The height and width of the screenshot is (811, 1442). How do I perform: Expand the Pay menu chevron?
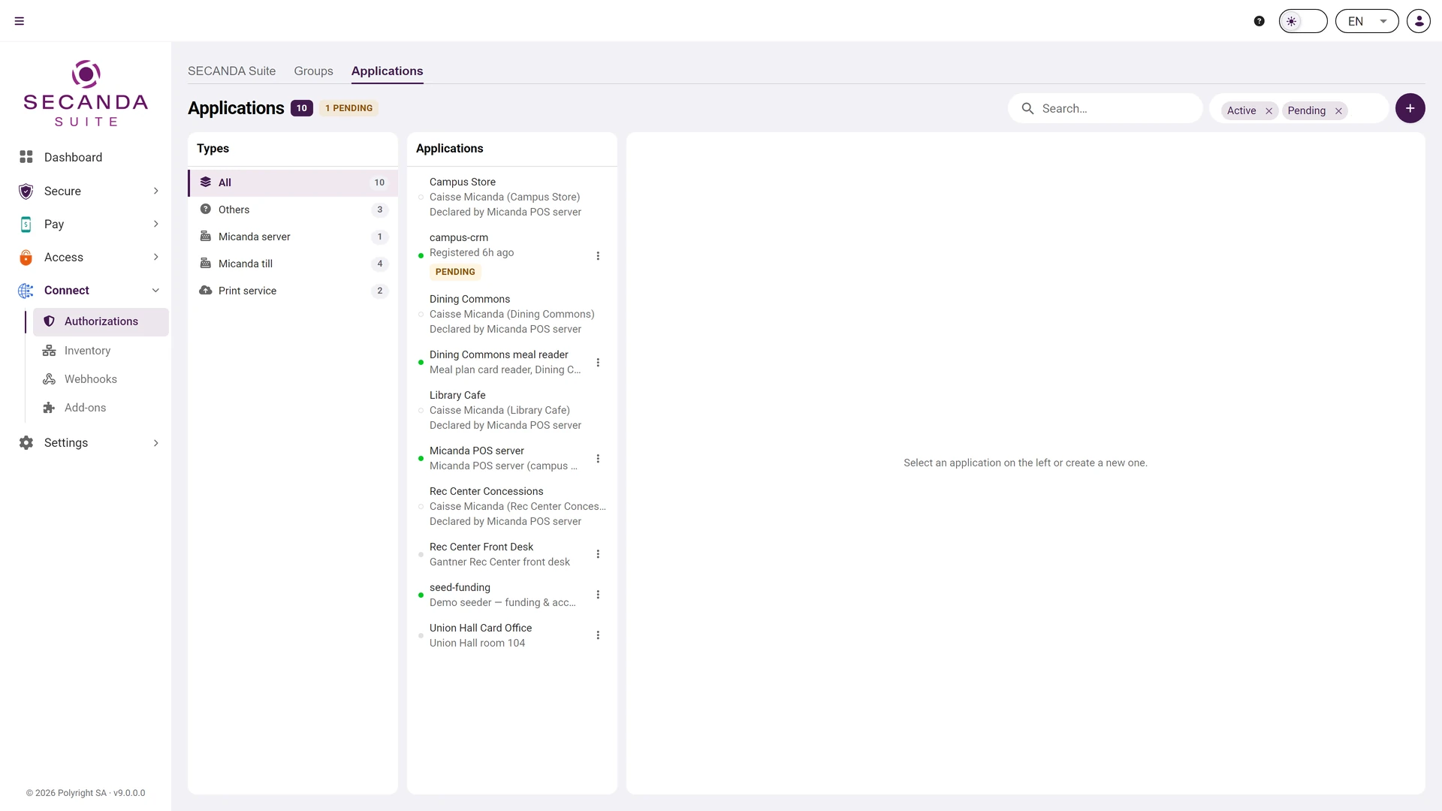click(156, 224)
